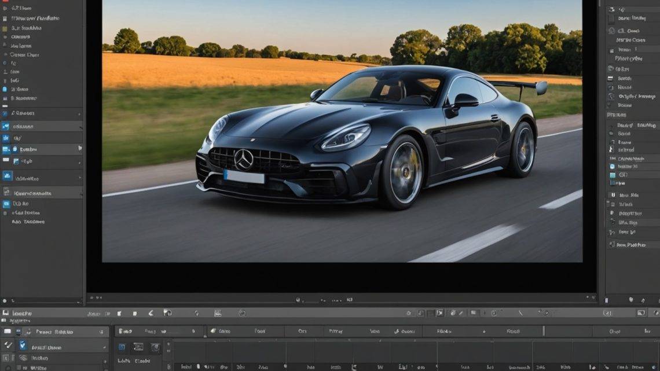Expand the row beside the large blue image icon
Image resolution: width=660 pixels, height=371 pixels.
tap(80, 178)
